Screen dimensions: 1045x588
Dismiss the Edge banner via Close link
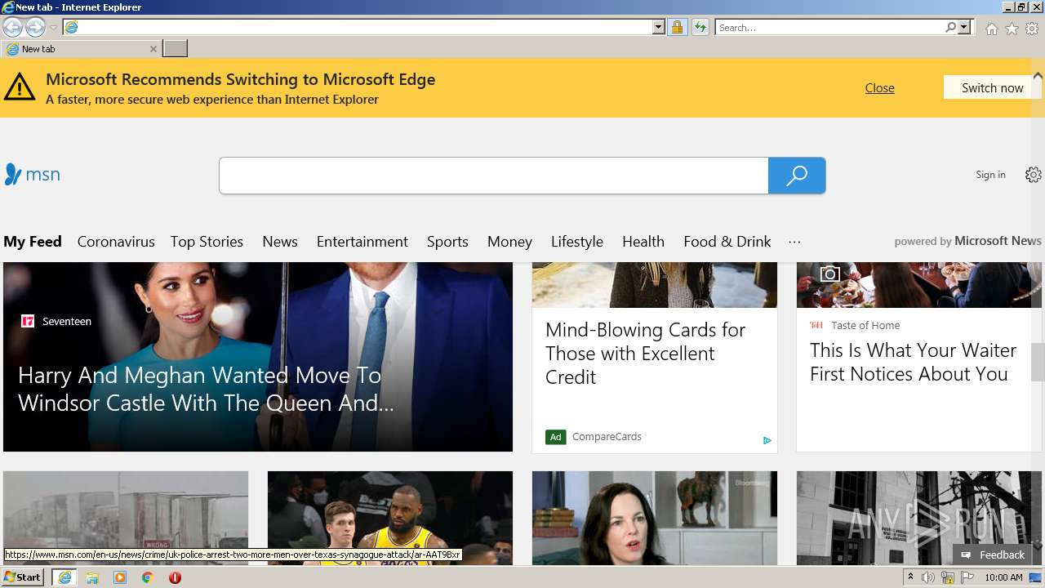coord(879,88)
